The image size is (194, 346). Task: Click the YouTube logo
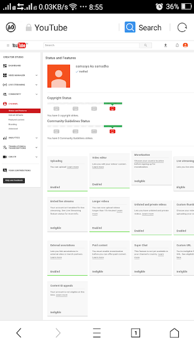(x=19, y=45)
